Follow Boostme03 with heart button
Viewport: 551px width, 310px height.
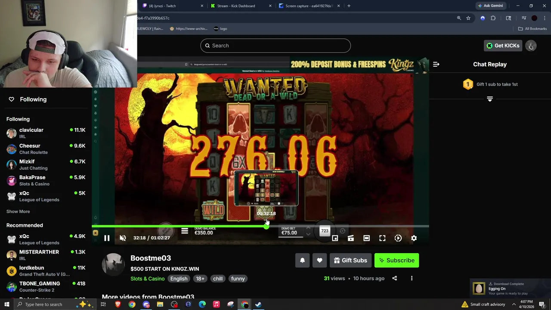pyautogui.click(x=319, y=260)
